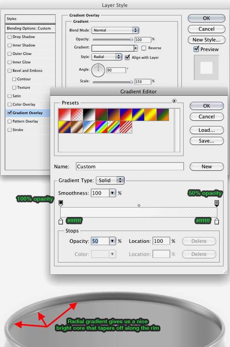This screenshot has height=347, width=230.
Task: Choose the chrome preset gradient
Action: [x=89, y=127]
